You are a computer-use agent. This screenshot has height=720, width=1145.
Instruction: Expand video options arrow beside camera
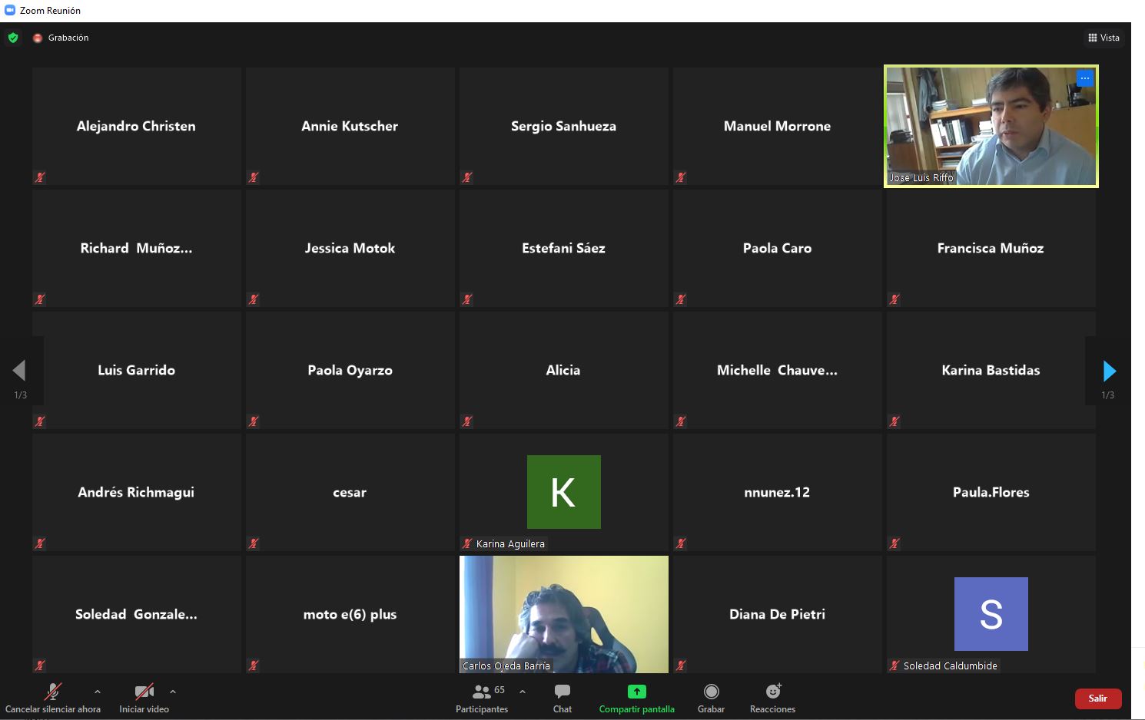click(173, 692)
